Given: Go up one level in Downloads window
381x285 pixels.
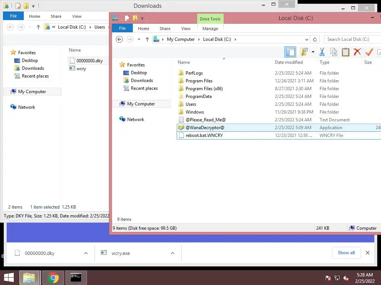Looking at the screenshot, I should pyautogui.click(x=38, y=27).
